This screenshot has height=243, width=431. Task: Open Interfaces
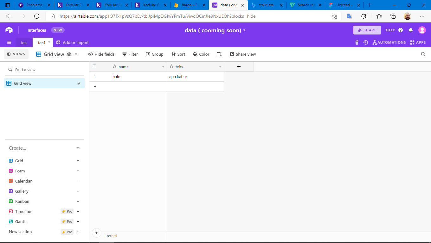tap(37, 30)
